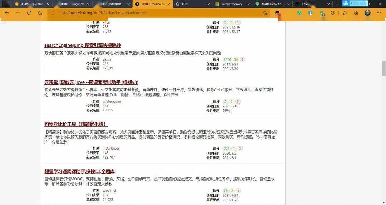The image size is (386, 205).
Task: Open author inDarkness profile
Action: tap(111, 149)
